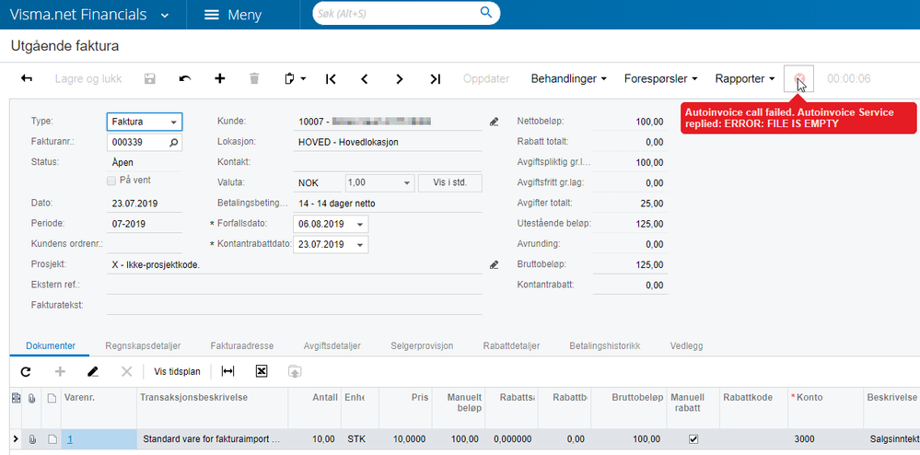Export grid to Excel icon
The height and width of the screenshot is (455, 920).
(x=262, y=371)
